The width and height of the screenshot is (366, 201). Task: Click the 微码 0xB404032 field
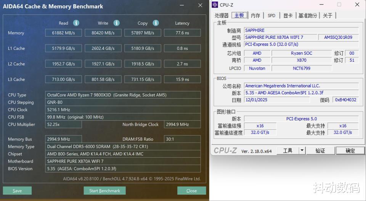pyautogui.click(x=346, y=100)
